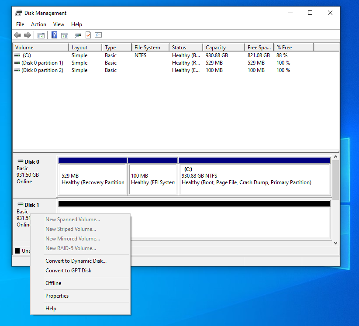Click the Disk Management title bar icon
The width and height of the screenshot is (359, 326).
click(18, 13)
